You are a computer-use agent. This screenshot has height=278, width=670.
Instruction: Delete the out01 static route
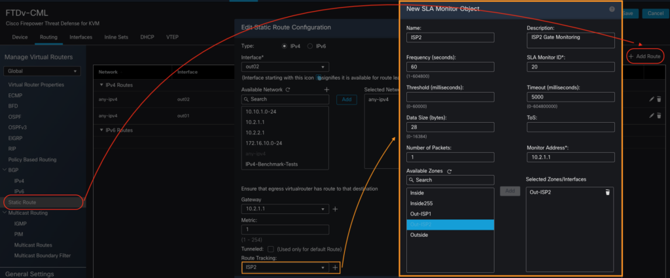click(x=659, y=116)
